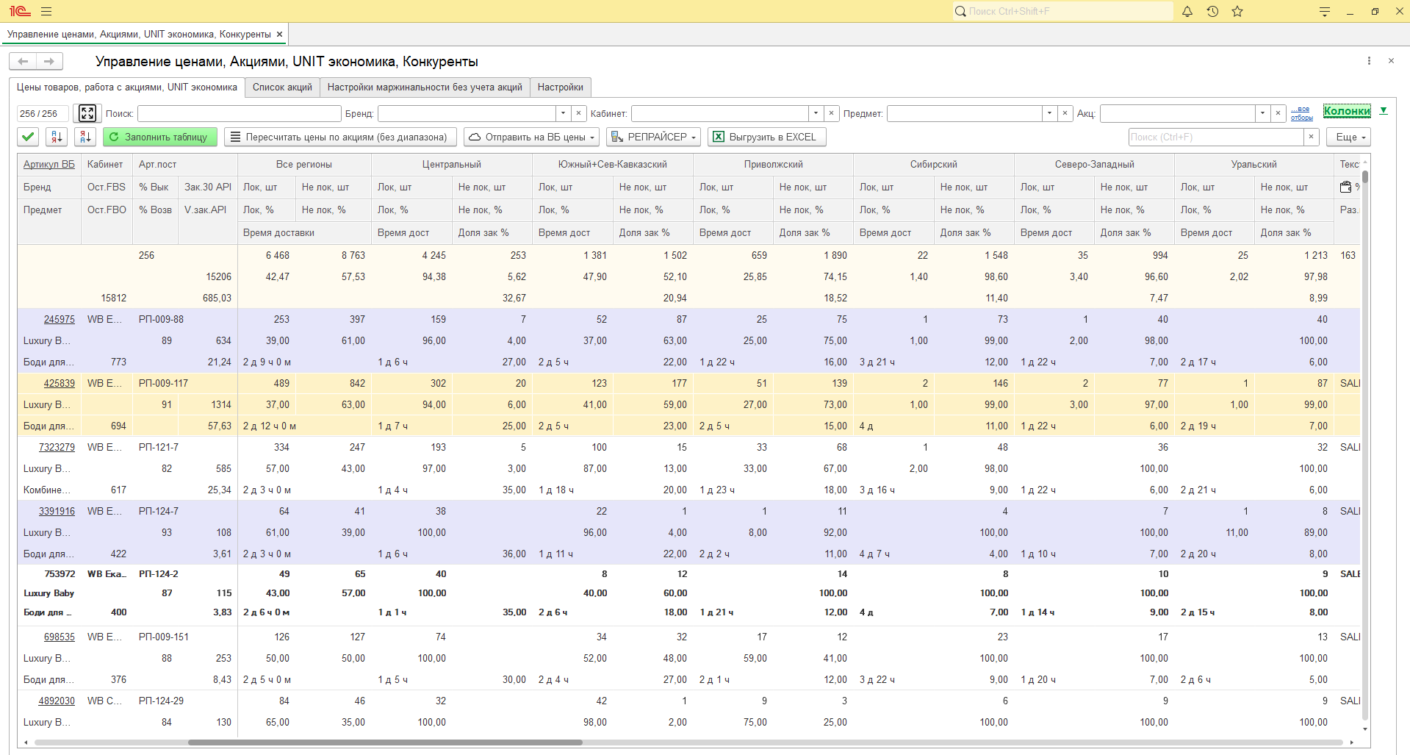The image size is (1410, 755).
Task: Go forward with right arrow
Action: tap(49, 61)
